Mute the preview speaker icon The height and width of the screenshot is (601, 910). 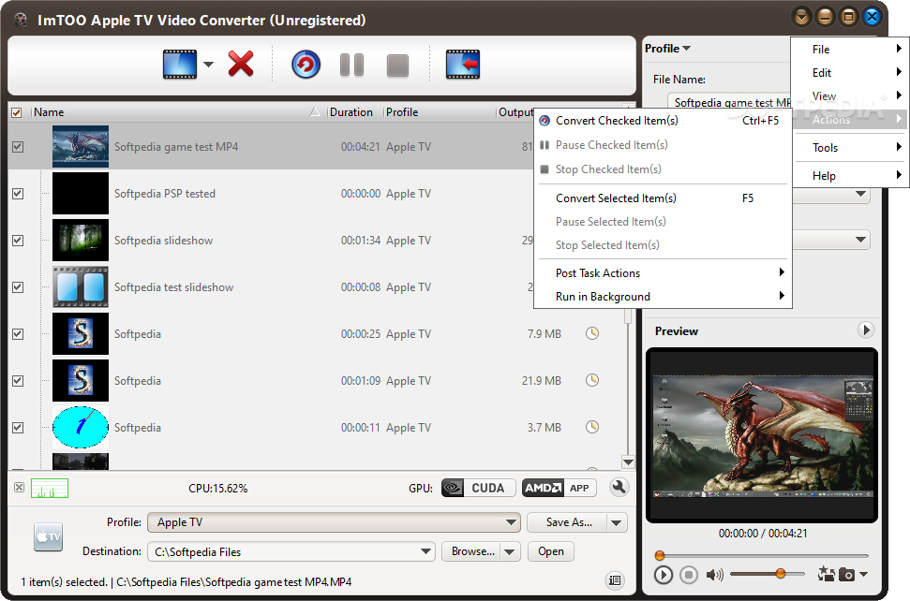tap(714, 575)
